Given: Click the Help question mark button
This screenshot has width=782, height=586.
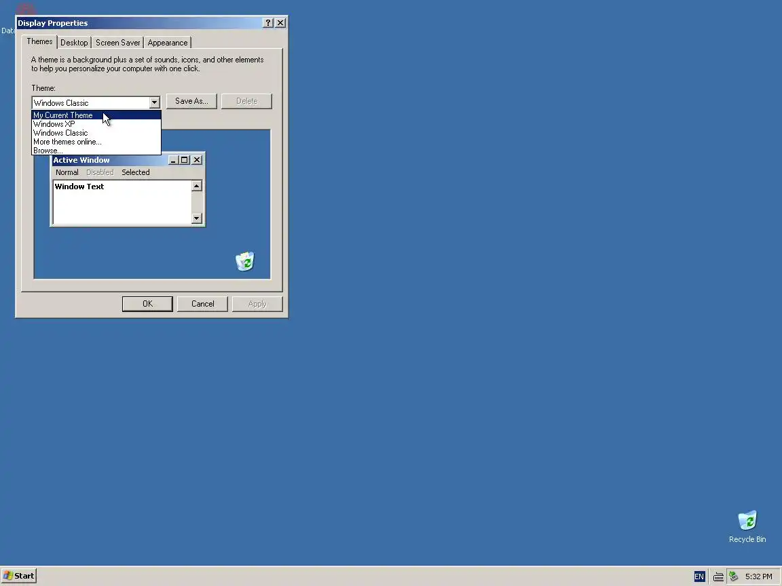Looking at the screenshot, I should [x=268, y=23].
